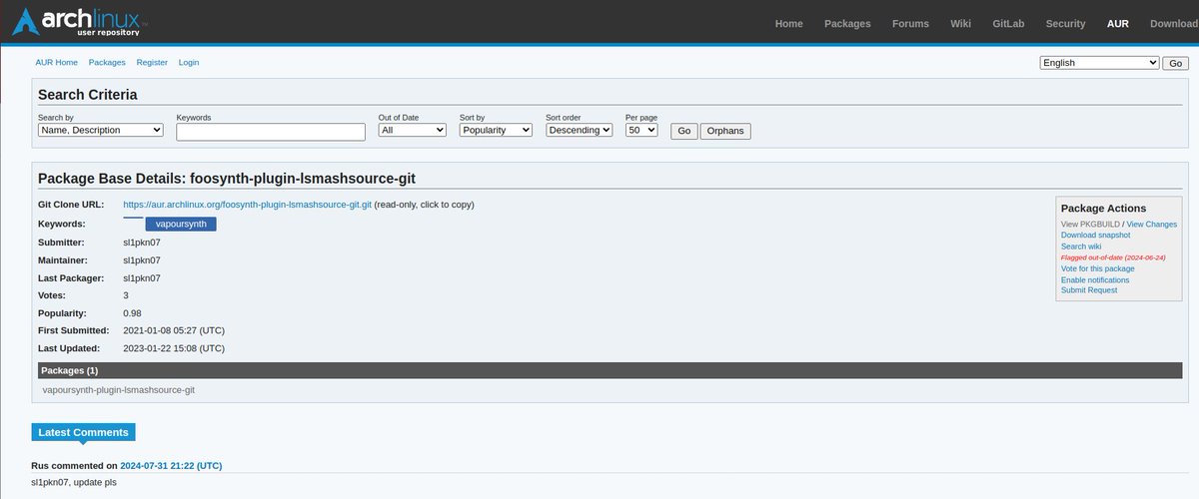
Task: Click the Popularity value 0.98
Action: 133,313
